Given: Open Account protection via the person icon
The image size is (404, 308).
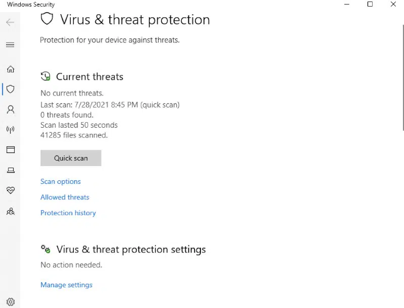Looking at the screenshot, I should pyautogui.click(x=11, y=110).
